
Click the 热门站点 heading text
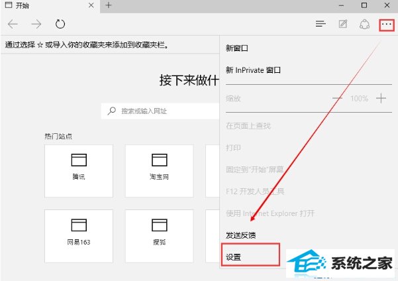[58, 137]
